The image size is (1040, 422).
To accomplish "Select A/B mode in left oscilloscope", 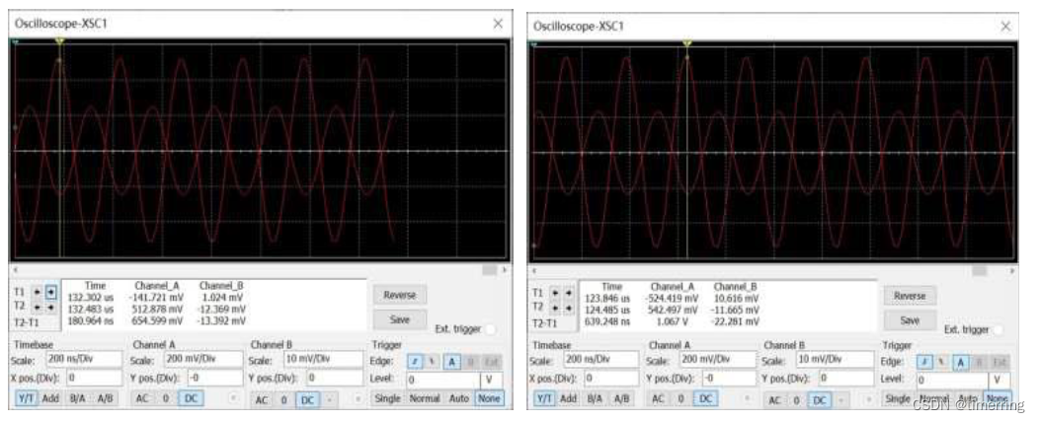I will click(x=104, y=398).
